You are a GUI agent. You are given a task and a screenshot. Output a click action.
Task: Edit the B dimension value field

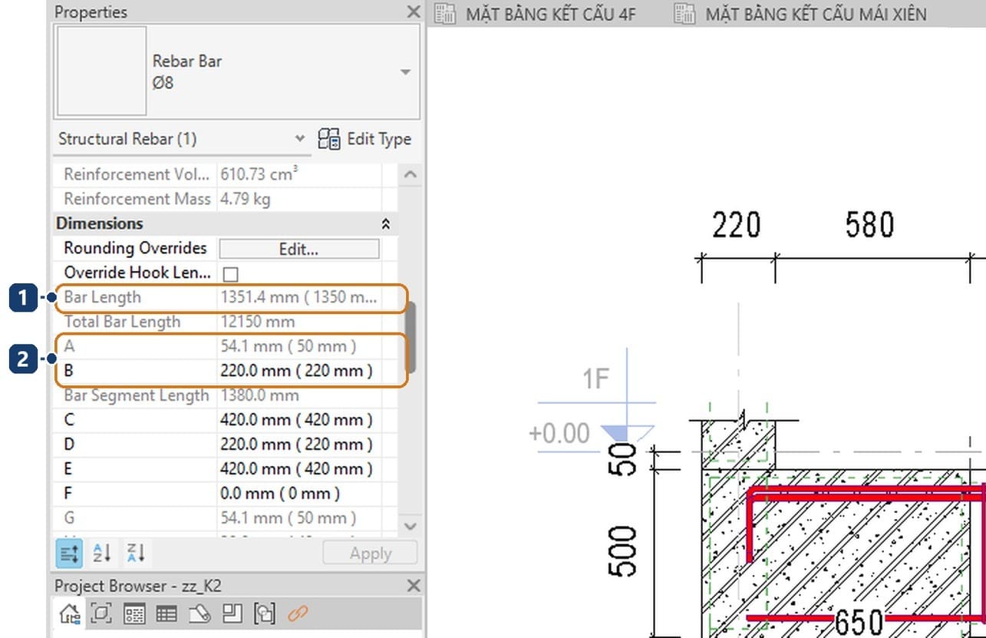(x=299, y=372)
